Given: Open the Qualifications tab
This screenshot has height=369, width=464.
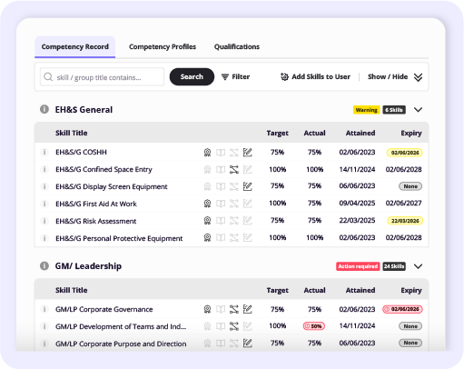Looking at the screenshot, I should click(237, 46).
